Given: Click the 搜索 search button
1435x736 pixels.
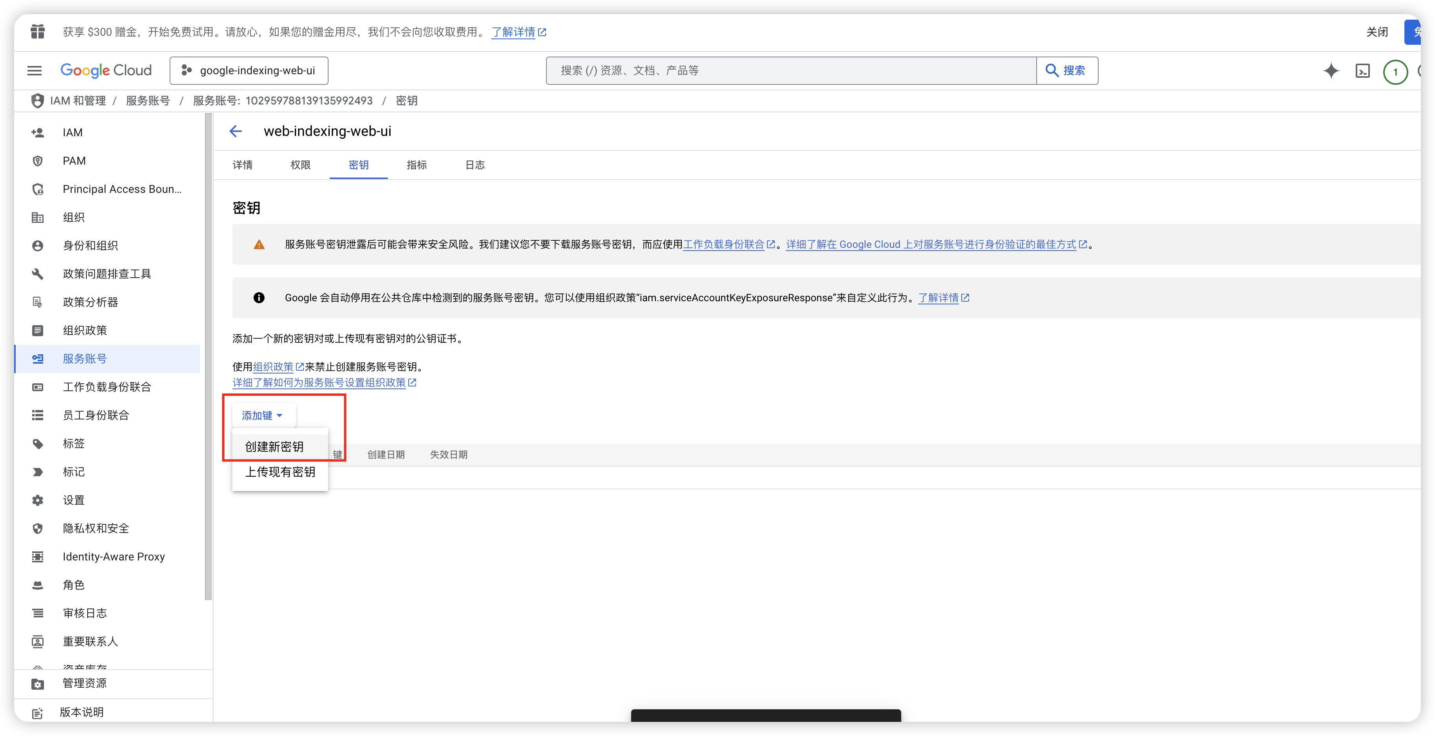Looking at the screenshot, I should point(1066,70).
